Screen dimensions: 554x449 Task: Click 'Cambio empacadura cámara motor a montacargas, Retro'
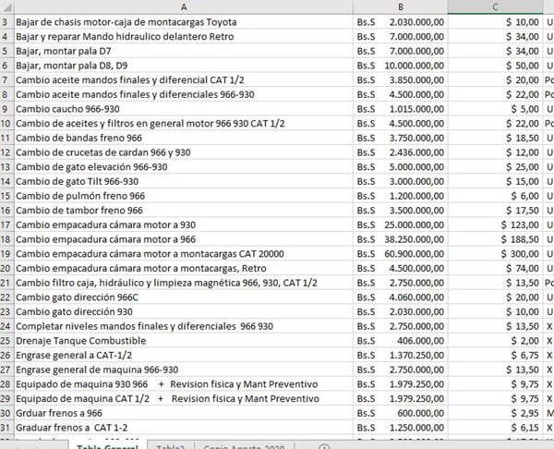click(184, 268)
